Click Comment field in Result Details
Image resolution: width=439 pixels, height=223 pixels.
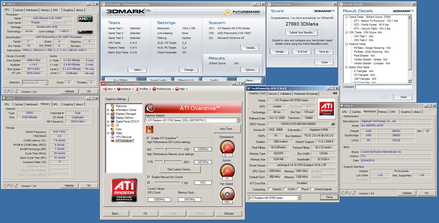tap(384, 87)
